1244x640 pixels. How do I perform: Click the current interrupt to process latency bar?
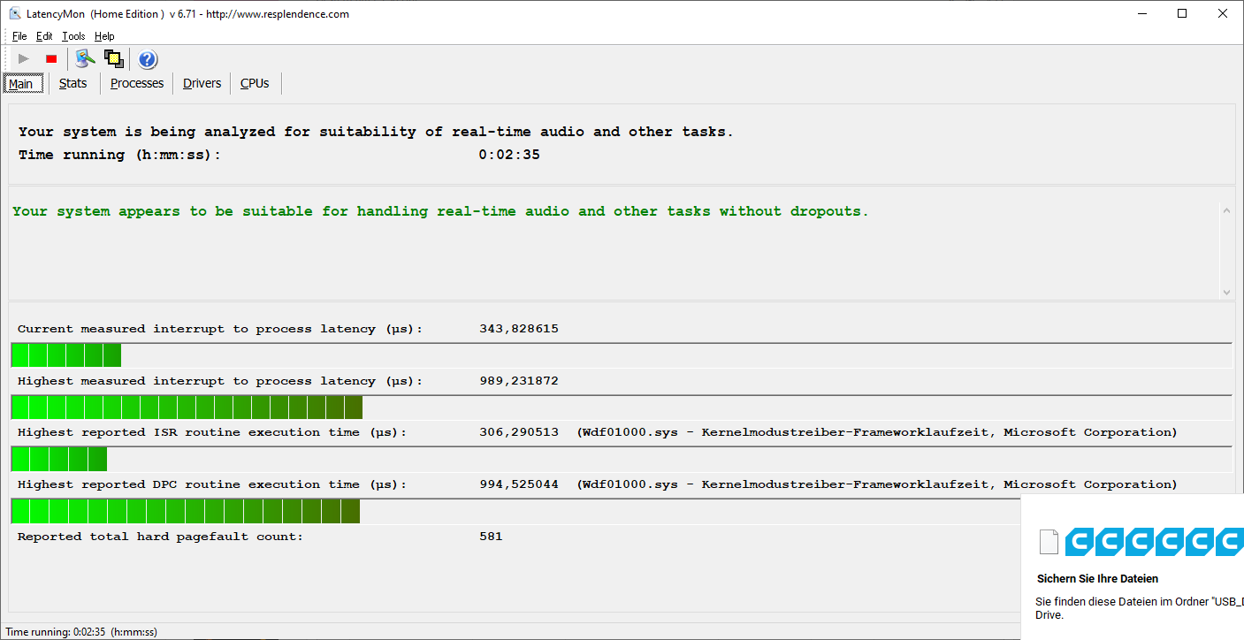[621, 355]
